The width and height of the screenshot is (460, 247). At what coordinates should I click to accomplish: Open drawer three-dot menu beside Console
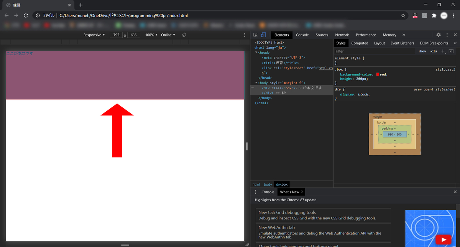point(256,192)
